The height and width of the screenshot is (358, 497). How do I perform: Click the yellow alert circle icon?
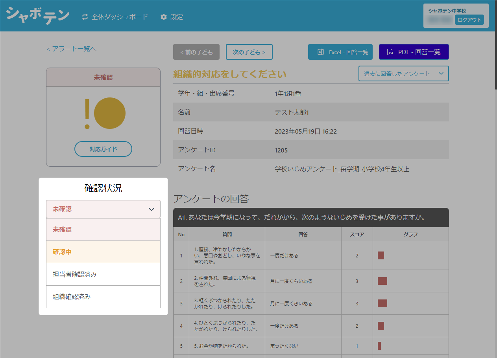pyautogui.click(x=110, y=113)
